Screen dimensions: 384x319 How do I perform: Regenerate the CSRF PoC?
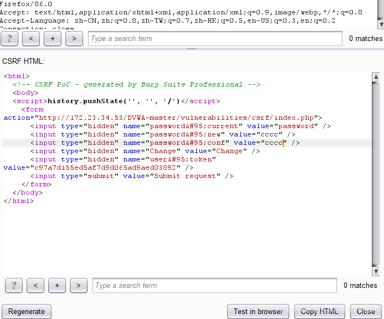[27, 311]
